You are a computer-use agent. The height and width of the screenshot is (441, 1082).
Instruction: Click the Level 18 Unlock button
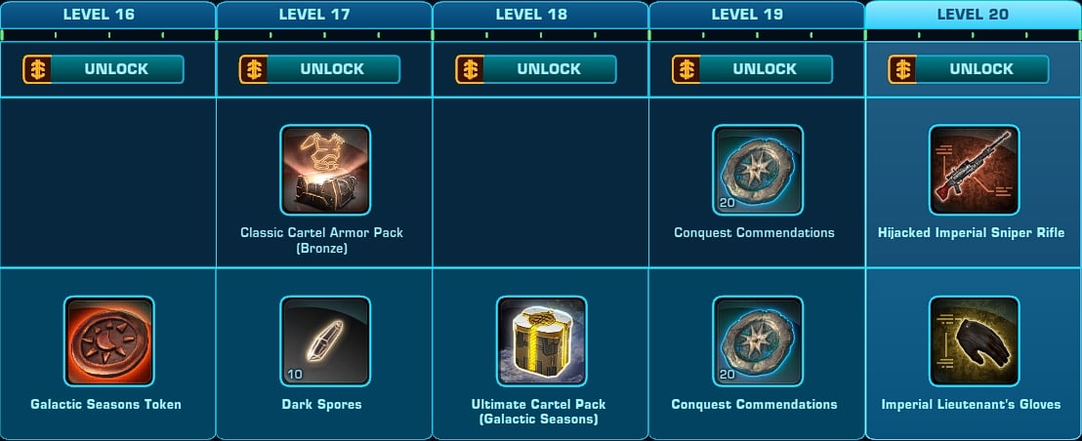[x=536, y=69]
